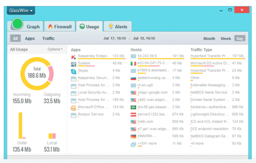This screenshot has width=256, height=163.
Task: Expand the +6 more traffic types link
Action: click(x=197, y=143)
